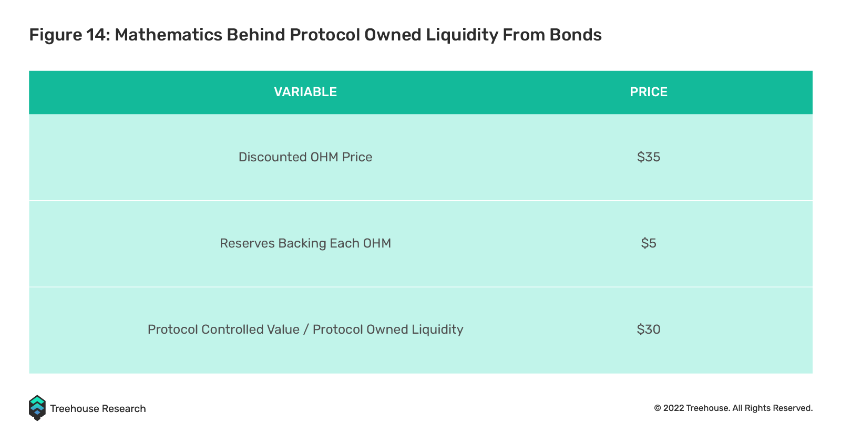The width and height of the screenshot is (841, 443).
Task: Select the VARIABLE column header
Action: (305, 92)
